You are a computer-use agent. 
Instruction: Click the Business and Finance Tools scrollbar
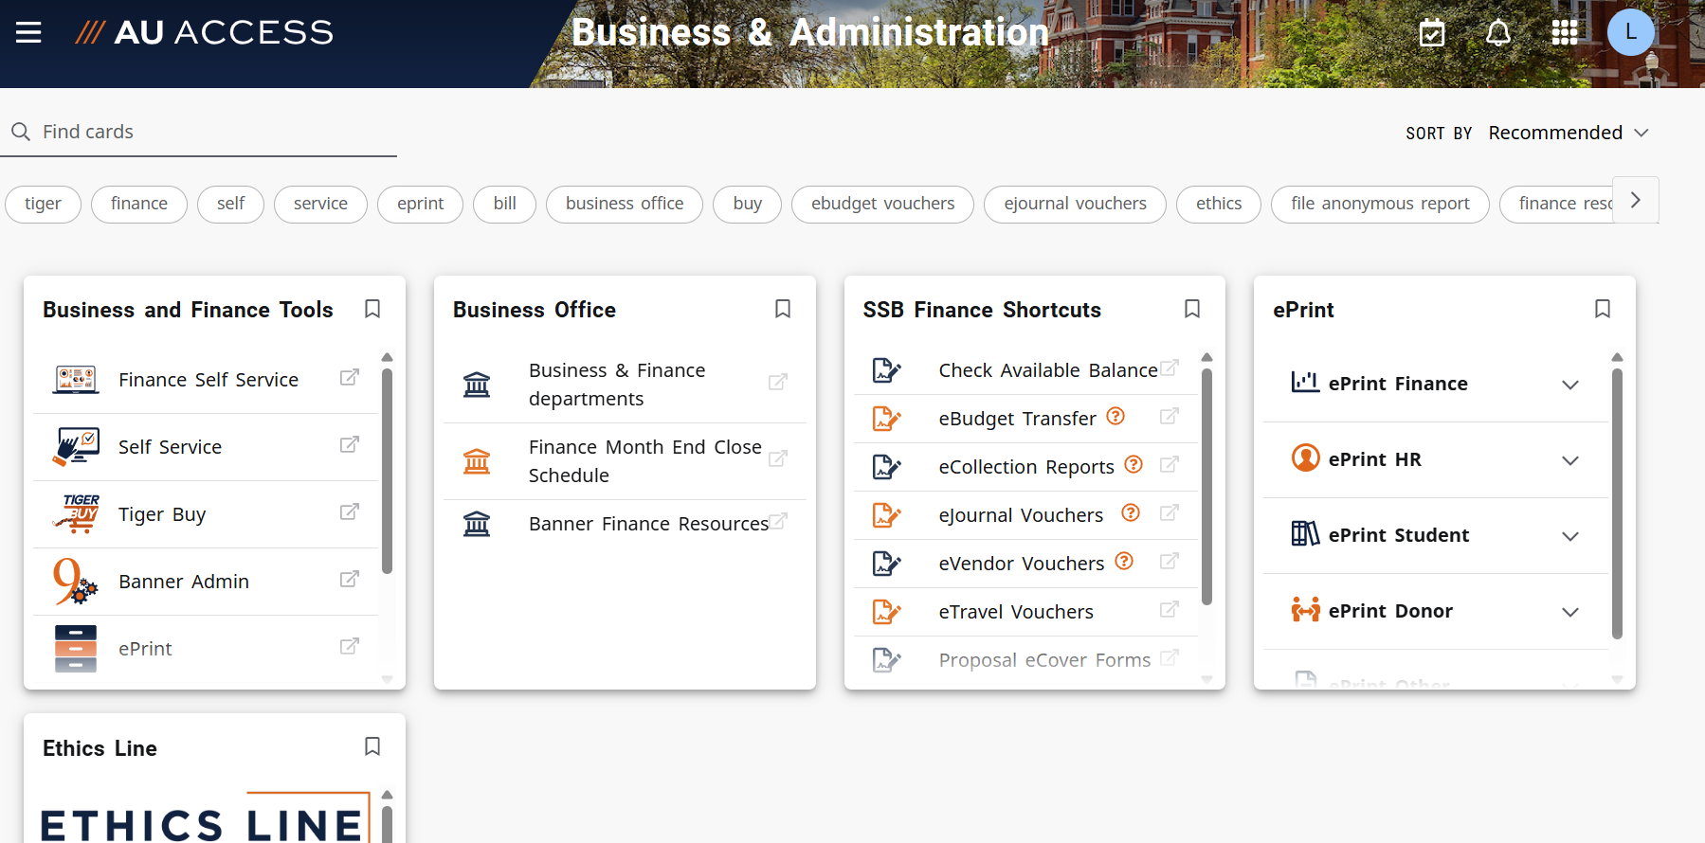coord(387,471)
